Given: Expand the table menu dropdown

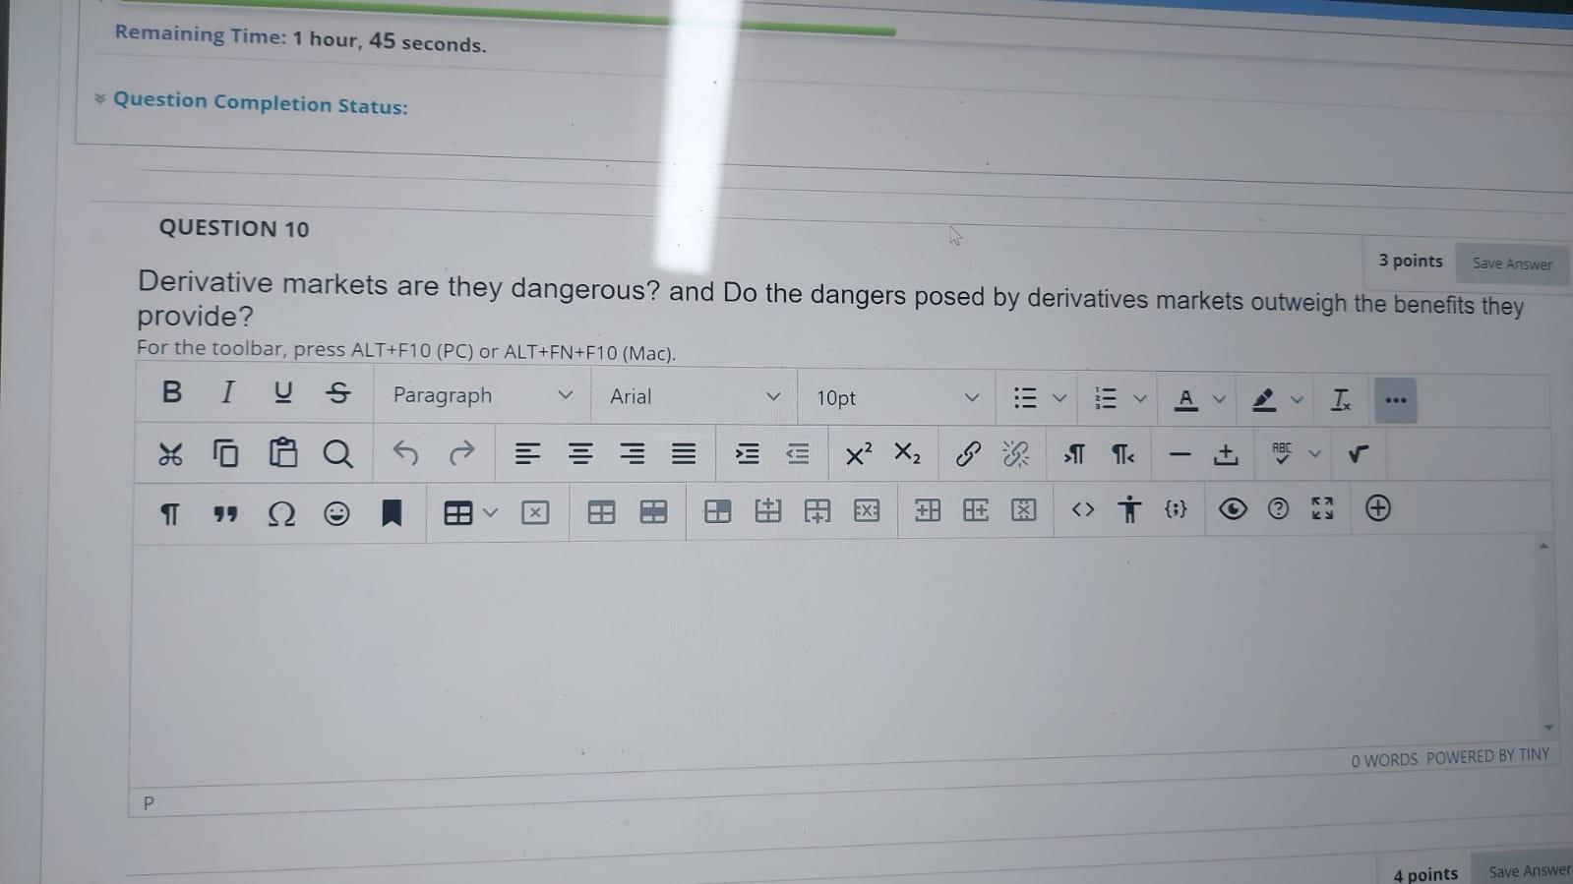Looking at the screenshot, I should [491, 512].
